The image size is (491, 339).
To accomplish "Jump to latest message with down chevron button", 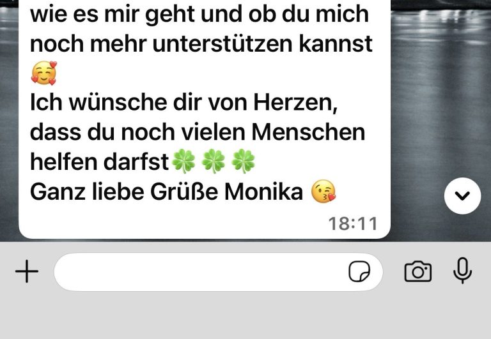I will tap(462, 196).
